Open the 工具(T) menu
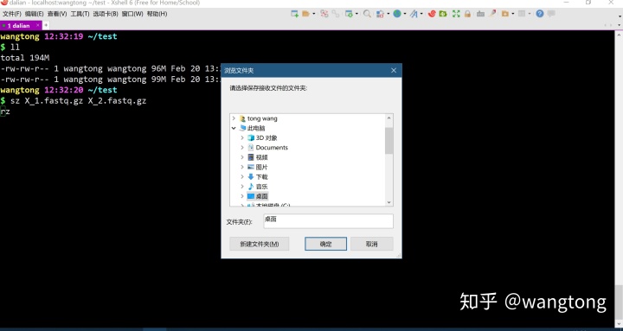 click(x=80, y=14)
